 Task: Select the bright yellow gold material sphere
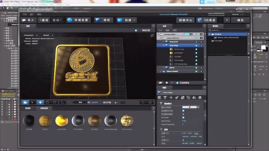pyautogui.click(x=62, y=120)
